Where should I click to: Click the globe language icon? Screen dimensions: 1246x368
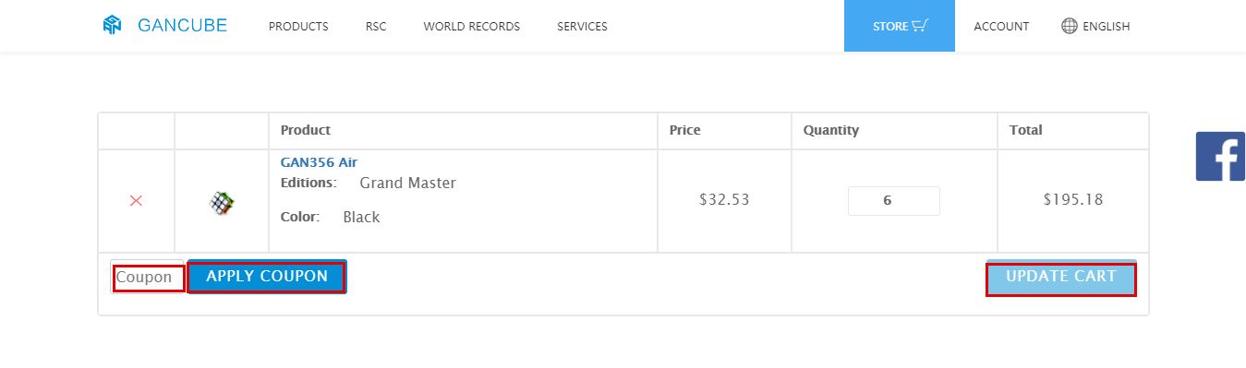tap(1070, 26)
